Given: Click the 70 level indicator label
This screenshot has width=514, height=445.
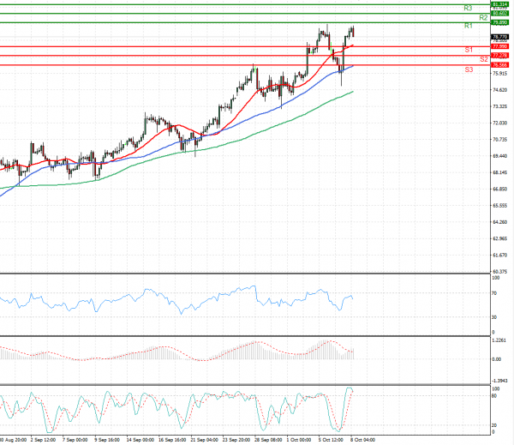Looking at the screenshot, I should pyautogui.click(x=494, y=293).
